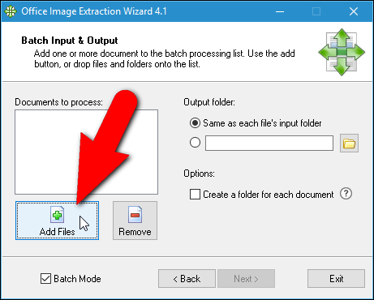The image size is (374, 300).
Task: Click the maximize window button
Action: coord(316,11)
